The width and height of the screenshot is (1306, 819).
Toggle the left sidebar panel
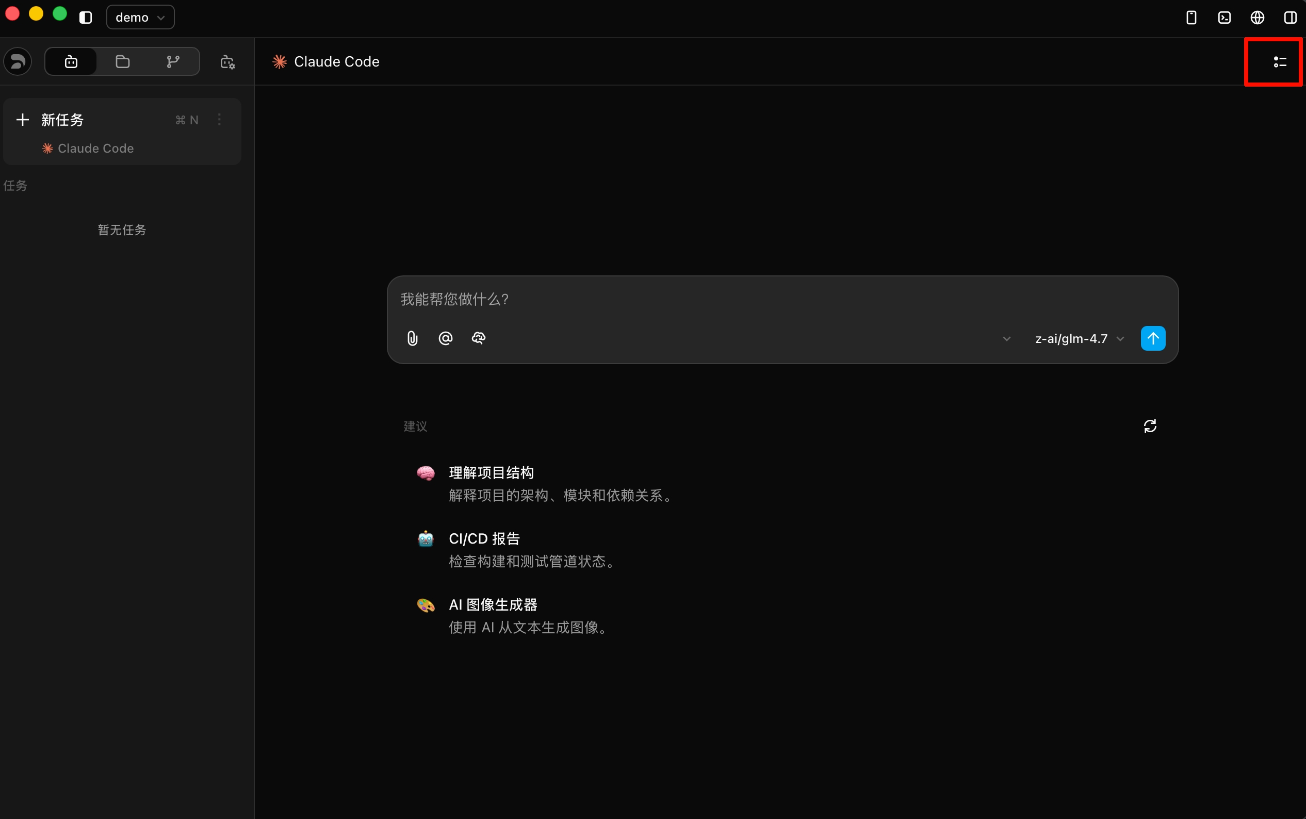click(86, 18)
